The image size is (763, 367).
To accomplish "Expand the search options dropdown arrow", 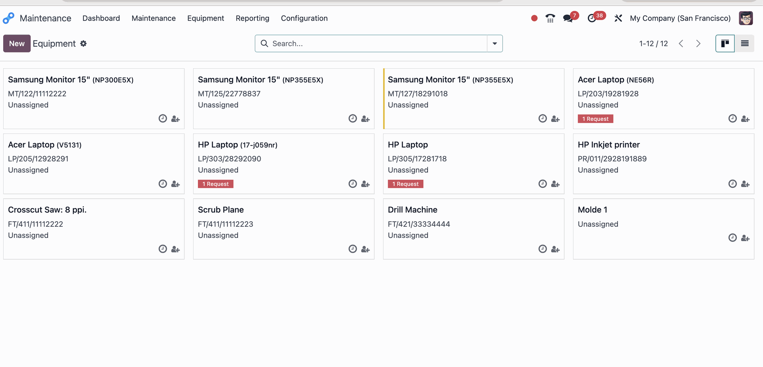I will (x=495, y=44).
